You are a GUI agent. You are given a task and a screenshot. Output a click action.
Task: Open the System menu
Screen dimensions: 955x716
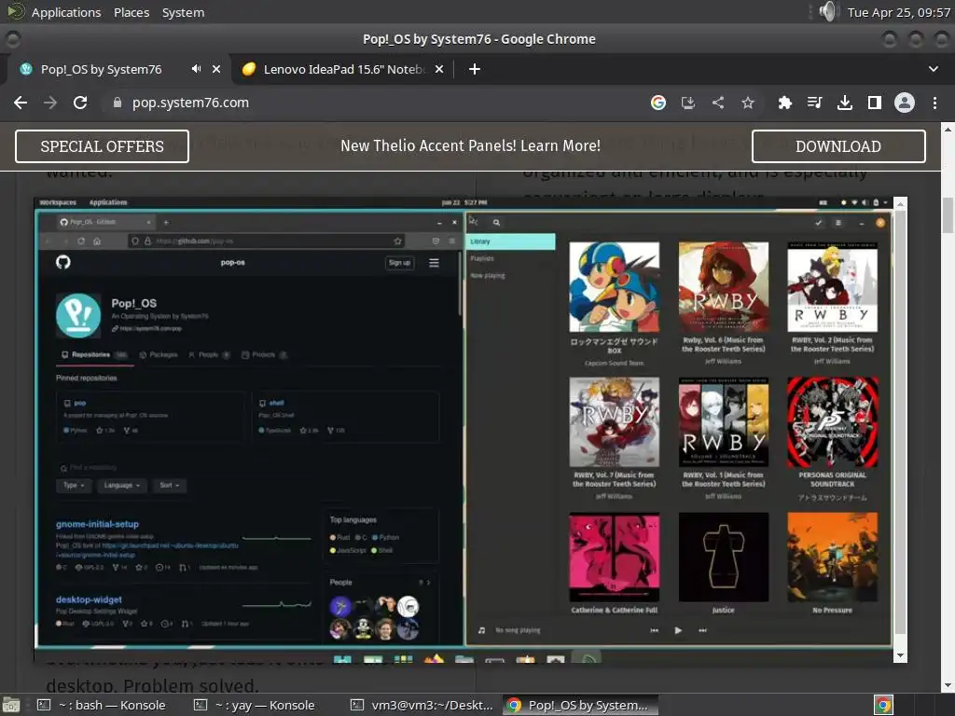[184, 12]
